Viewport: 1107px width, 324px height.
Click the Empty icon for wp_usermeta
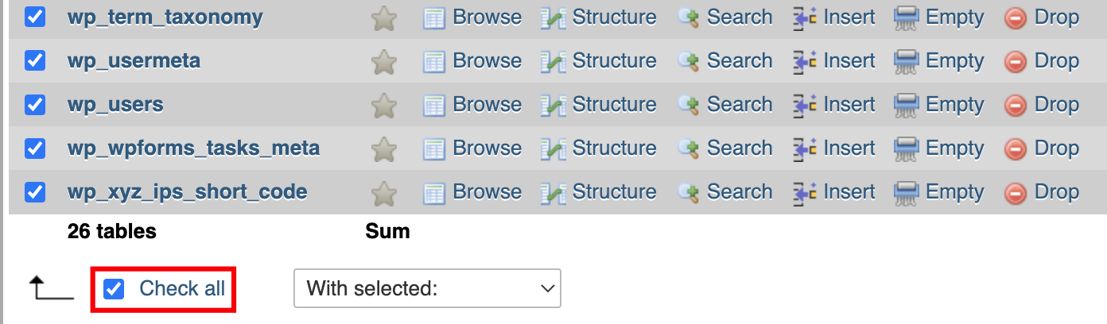906,61
